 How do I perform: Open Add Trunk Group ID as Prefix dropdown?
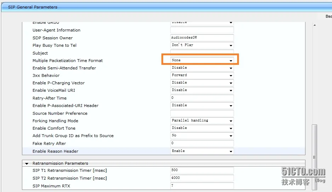pos(202,135)
